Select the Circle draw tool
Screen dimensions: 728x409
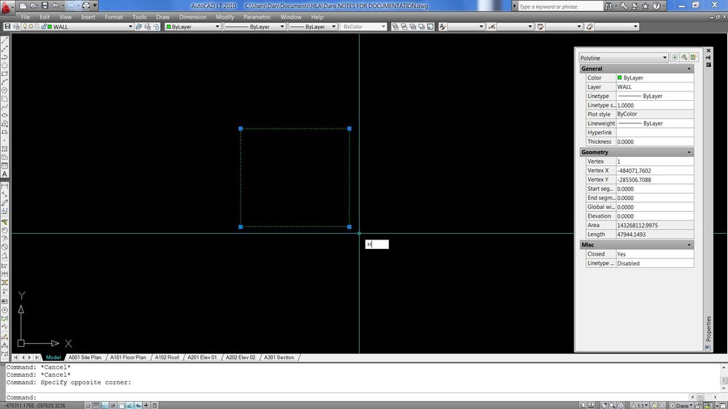[4, 90]
